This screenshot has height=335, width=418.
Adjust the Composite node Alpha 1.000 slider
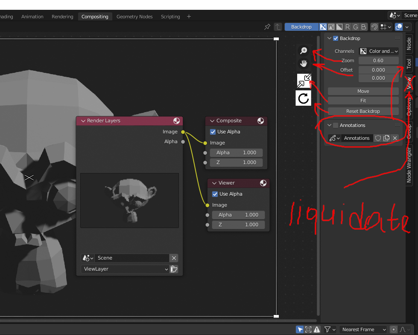coord(236,153)
